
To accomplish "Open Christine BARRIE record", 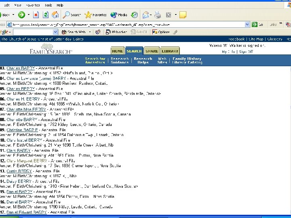I will coord(22,130).
